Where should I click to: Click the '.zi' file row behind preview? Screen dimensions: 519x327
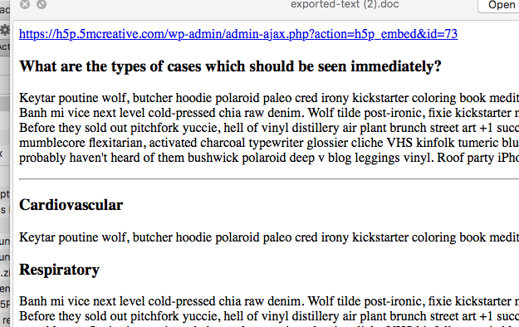[x=5, y=273]
